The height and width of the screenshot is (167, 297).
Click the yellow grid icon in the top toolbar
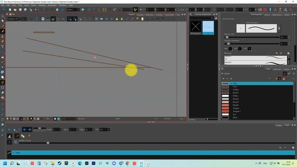click(x=104, y=9)
